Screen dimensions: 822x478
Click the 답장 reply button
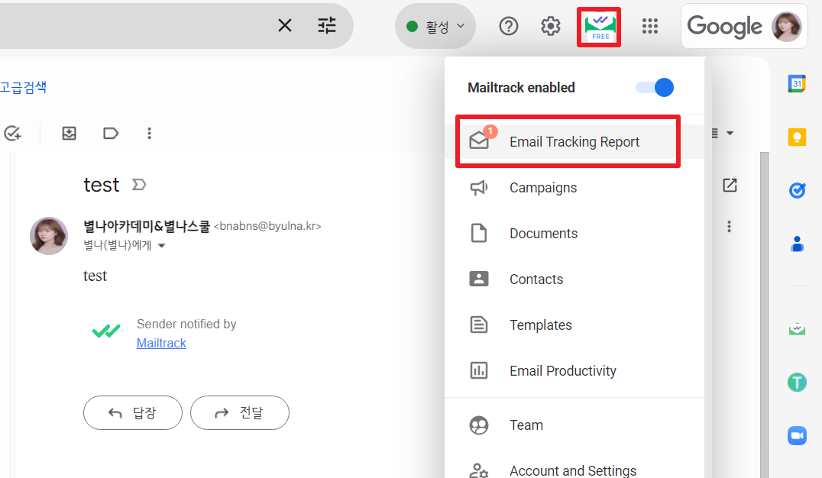tap(133, 413)
